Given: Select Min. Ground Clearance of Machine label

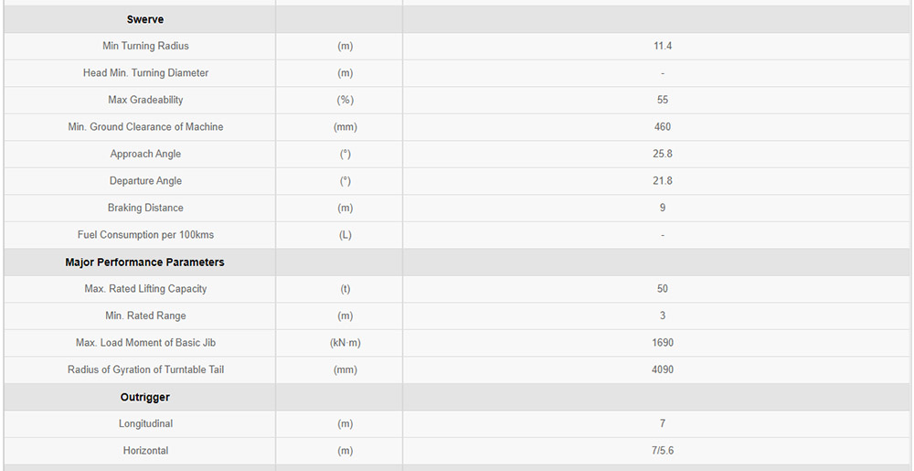Looking at the screenshot, I should (x=145, y=126).
